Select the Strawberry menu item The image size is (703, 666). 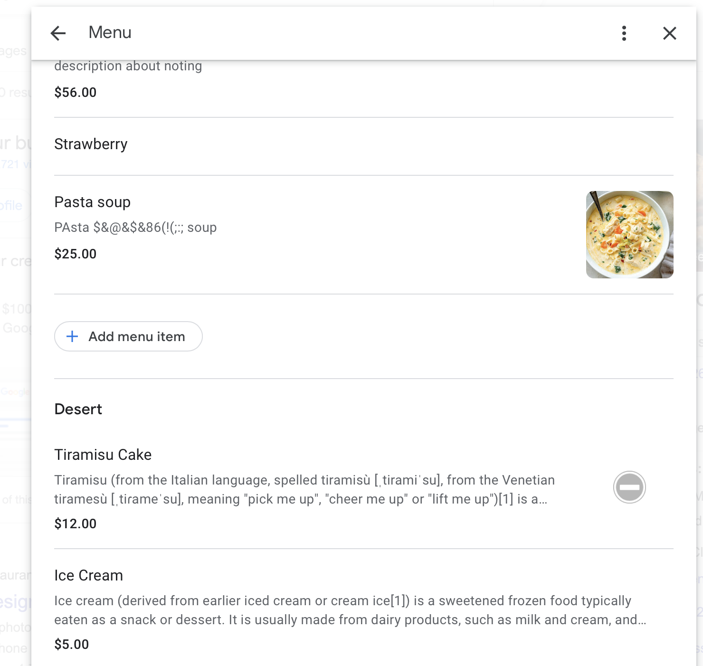coord(91,144)
